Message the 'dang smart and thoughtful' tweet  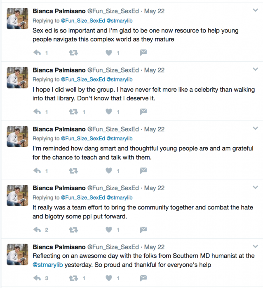click(143, 170)
